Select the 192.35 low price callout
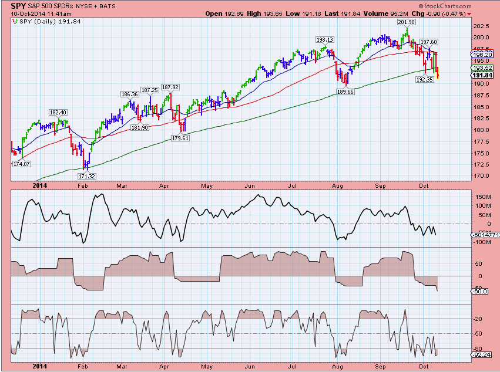Viewport: 500px width, 372px height. tap(425, 79)
